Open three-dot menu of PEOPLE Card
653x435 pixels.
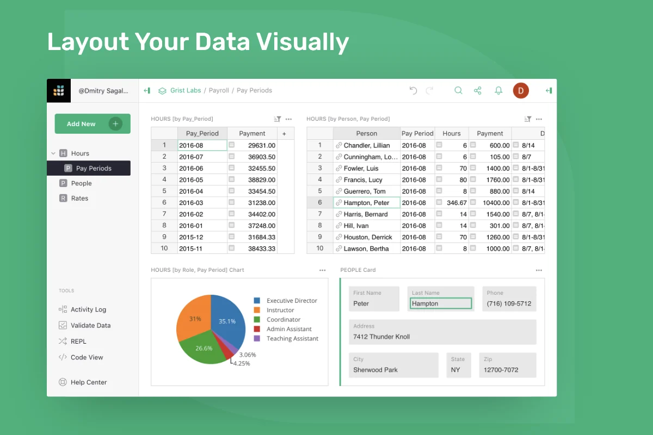[x=539, y=270]
